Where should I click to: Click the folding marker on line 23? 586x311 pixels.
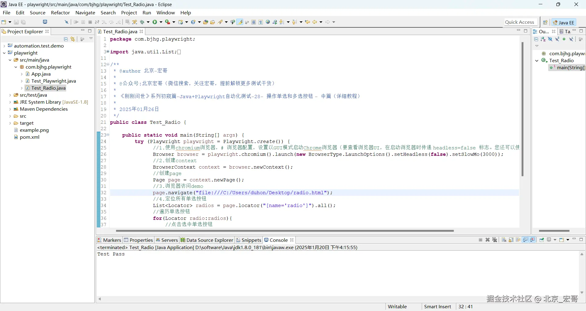tap(108, 135)
